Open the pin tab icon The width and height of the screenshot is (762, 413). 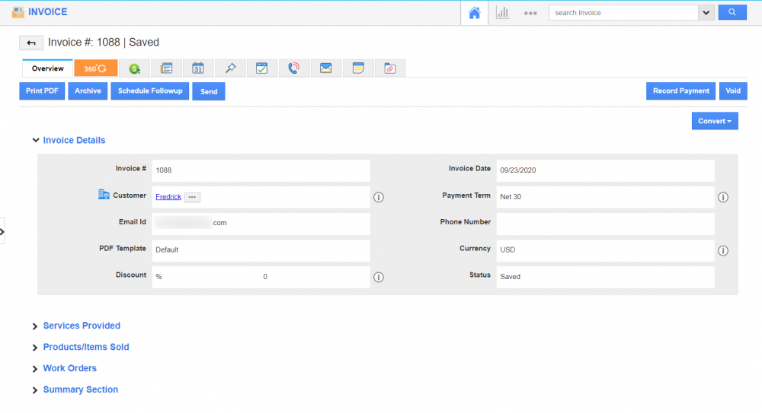(x=230, y=68)
